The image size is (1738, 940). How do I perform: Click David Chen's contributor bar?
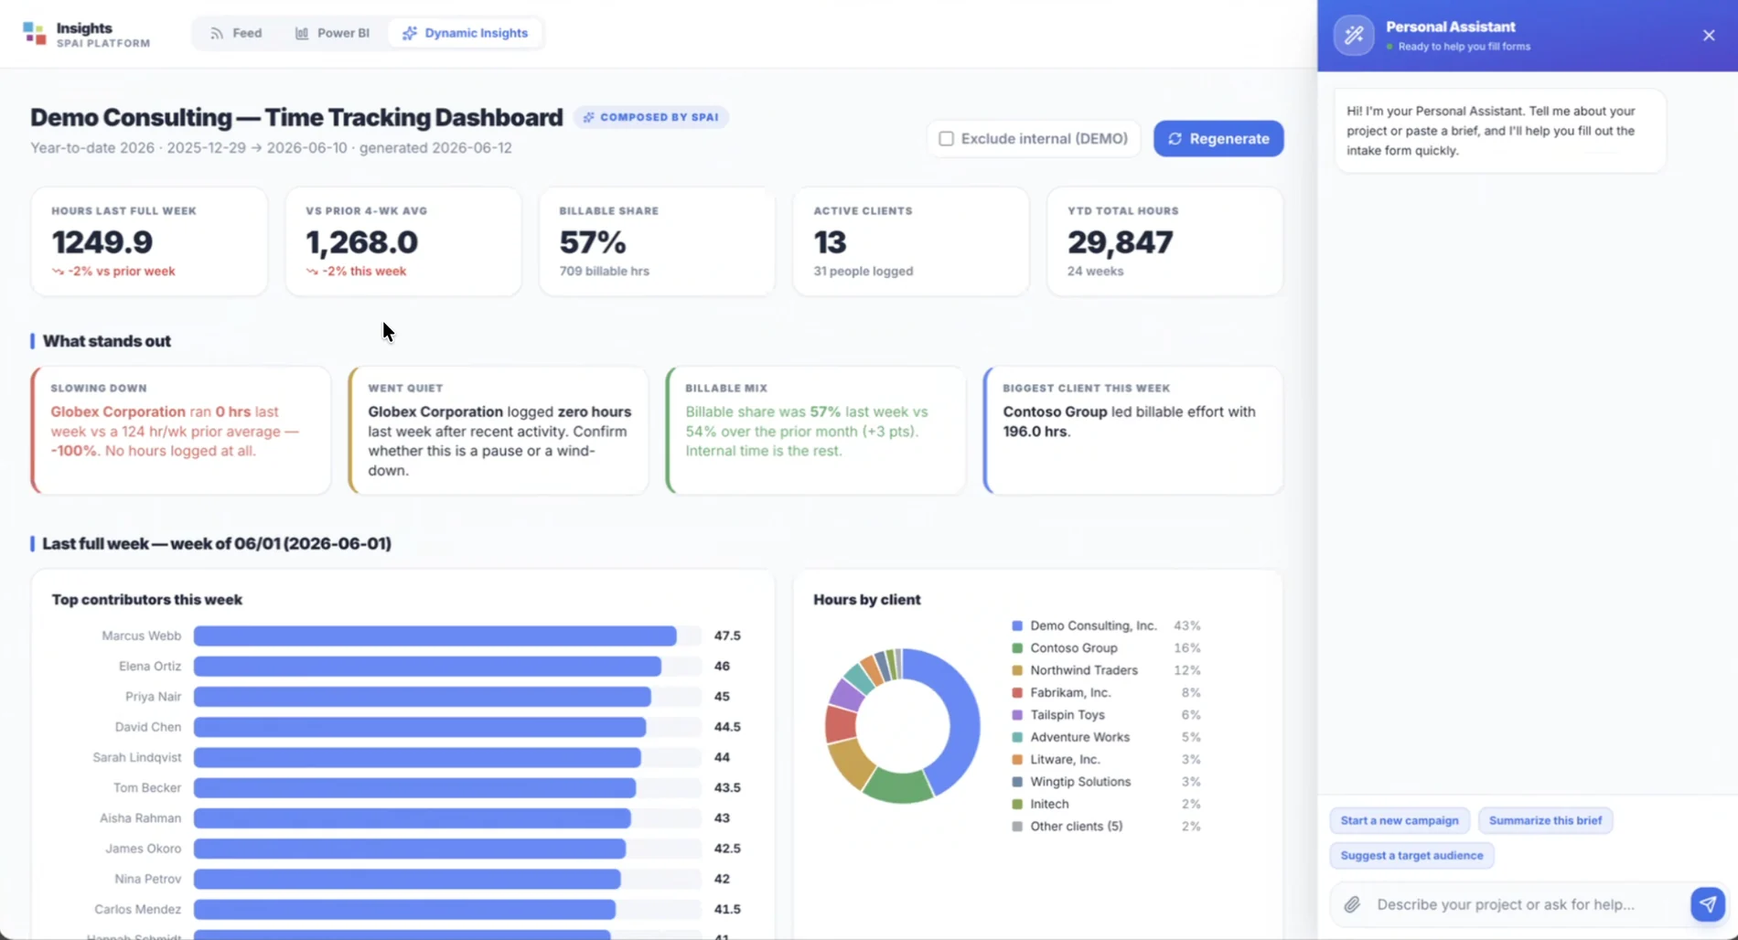[420, 727]
